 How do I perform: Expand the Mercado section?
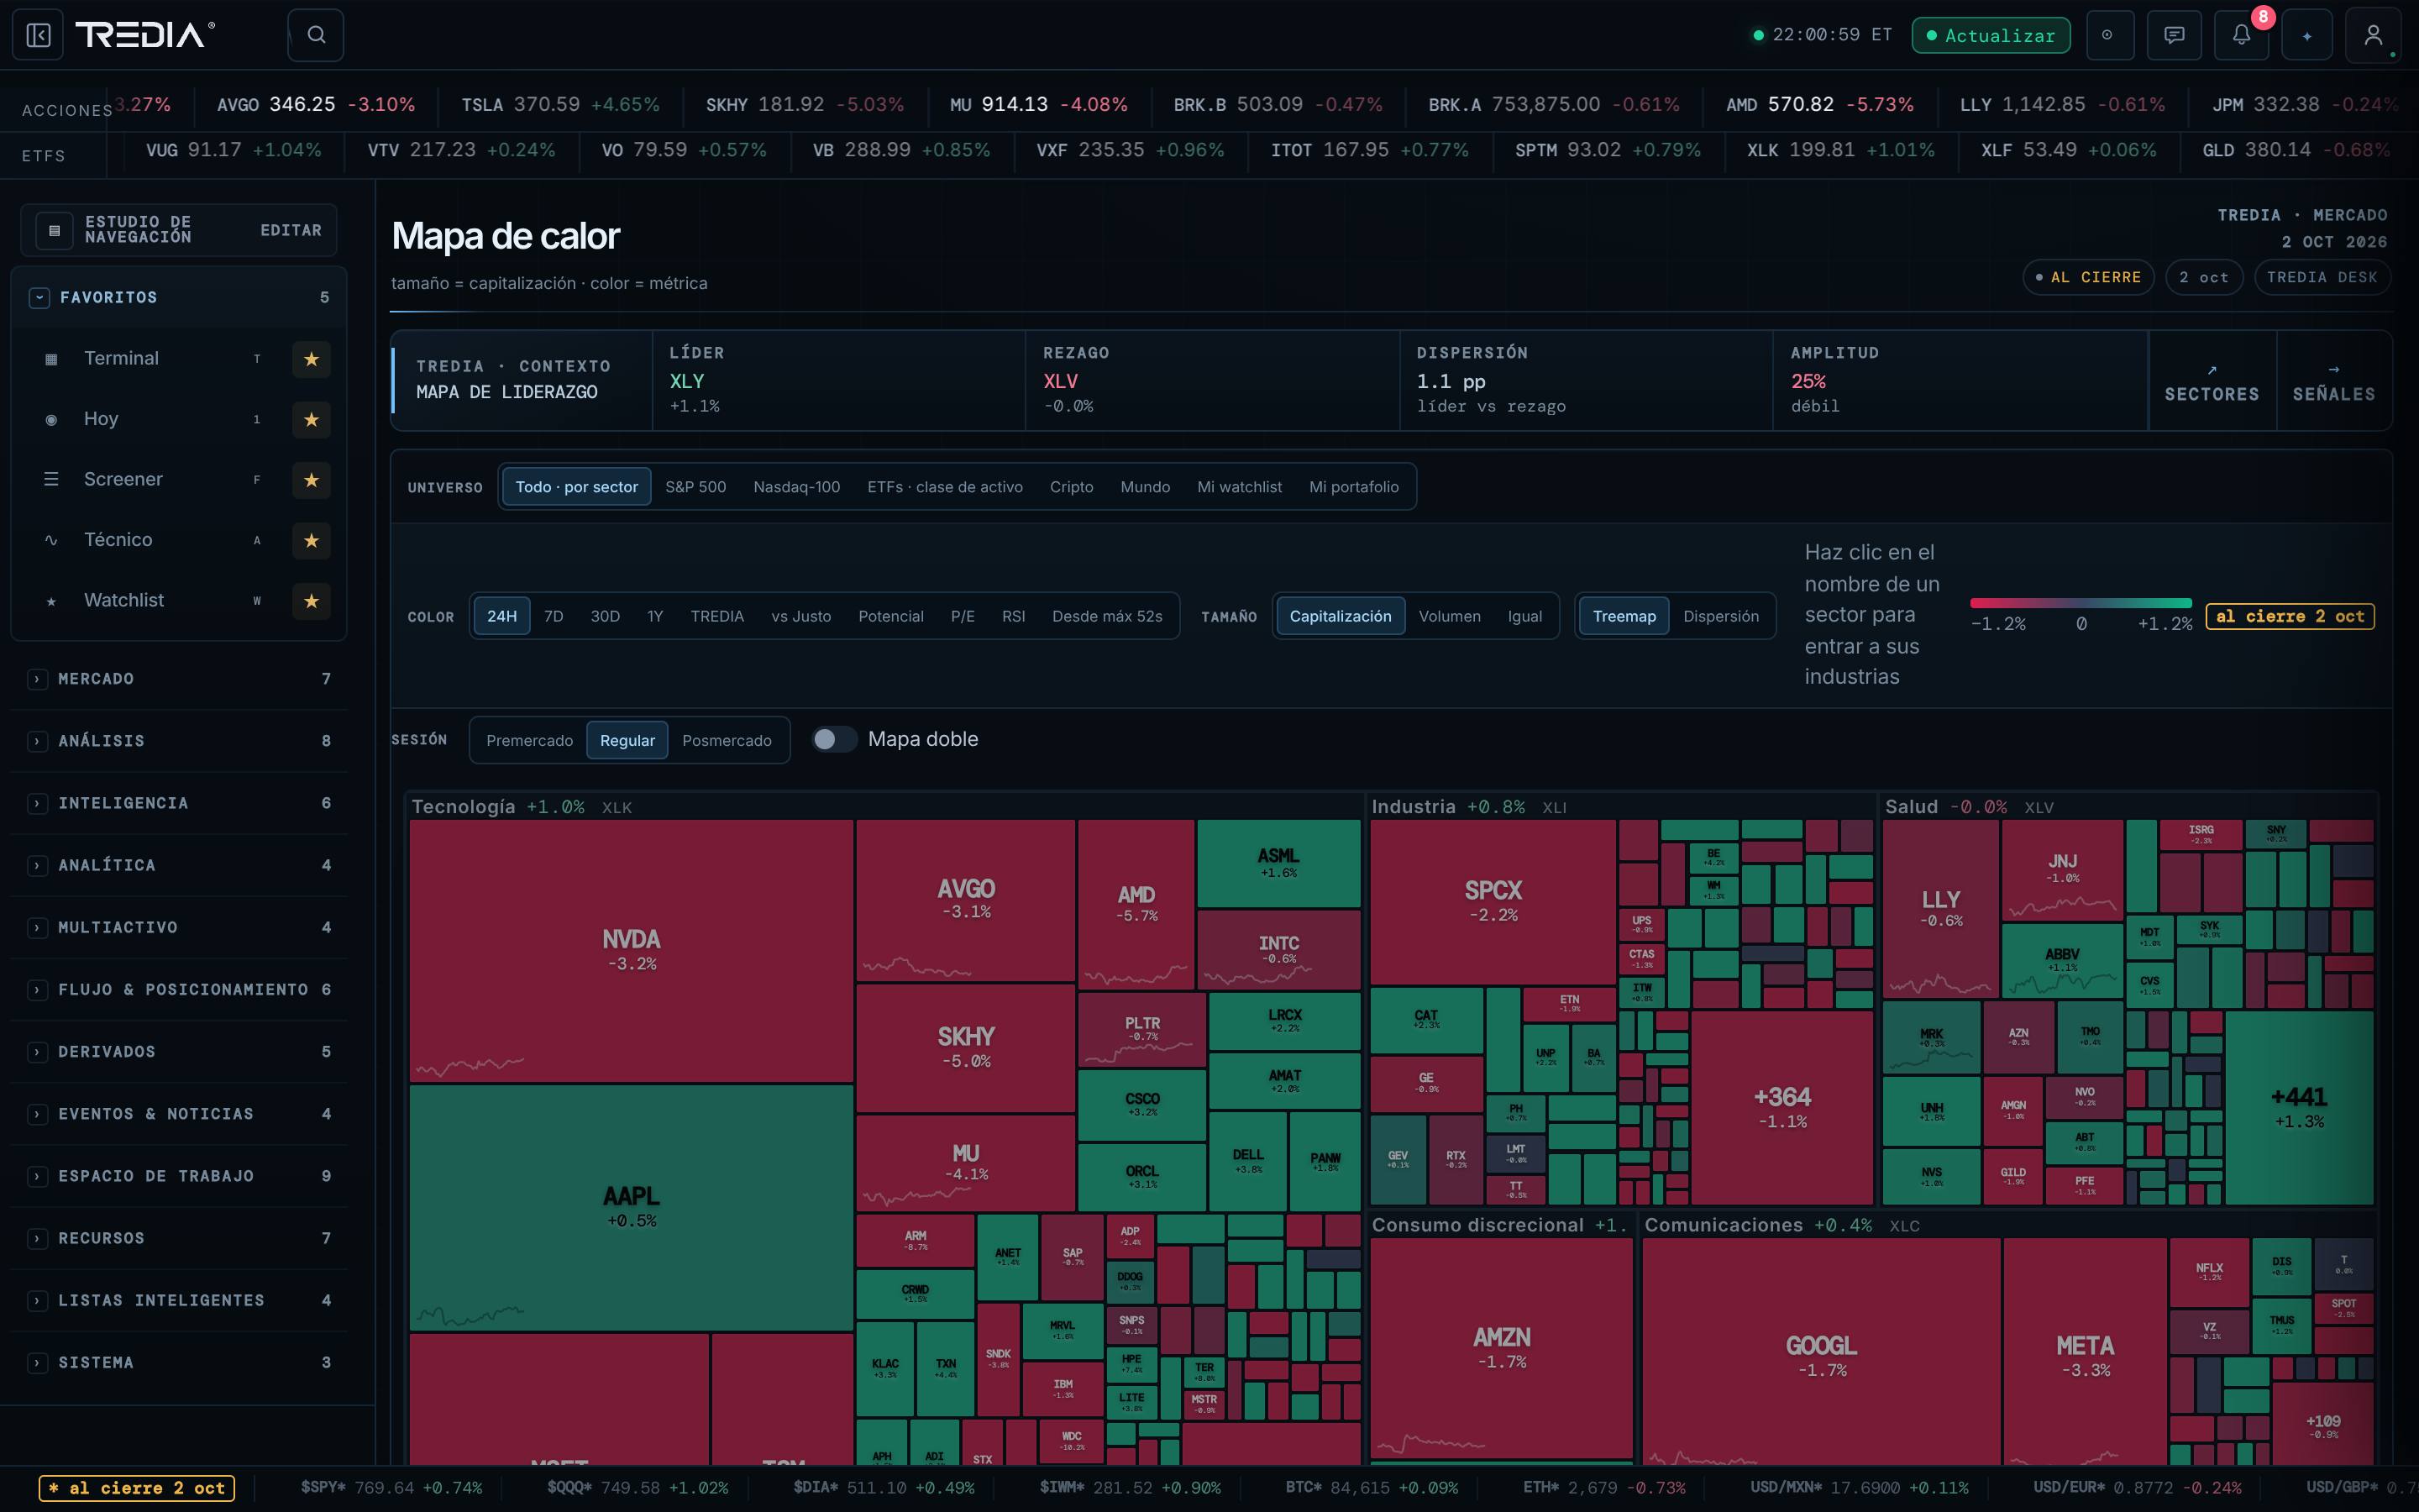(x=179, y=679)
